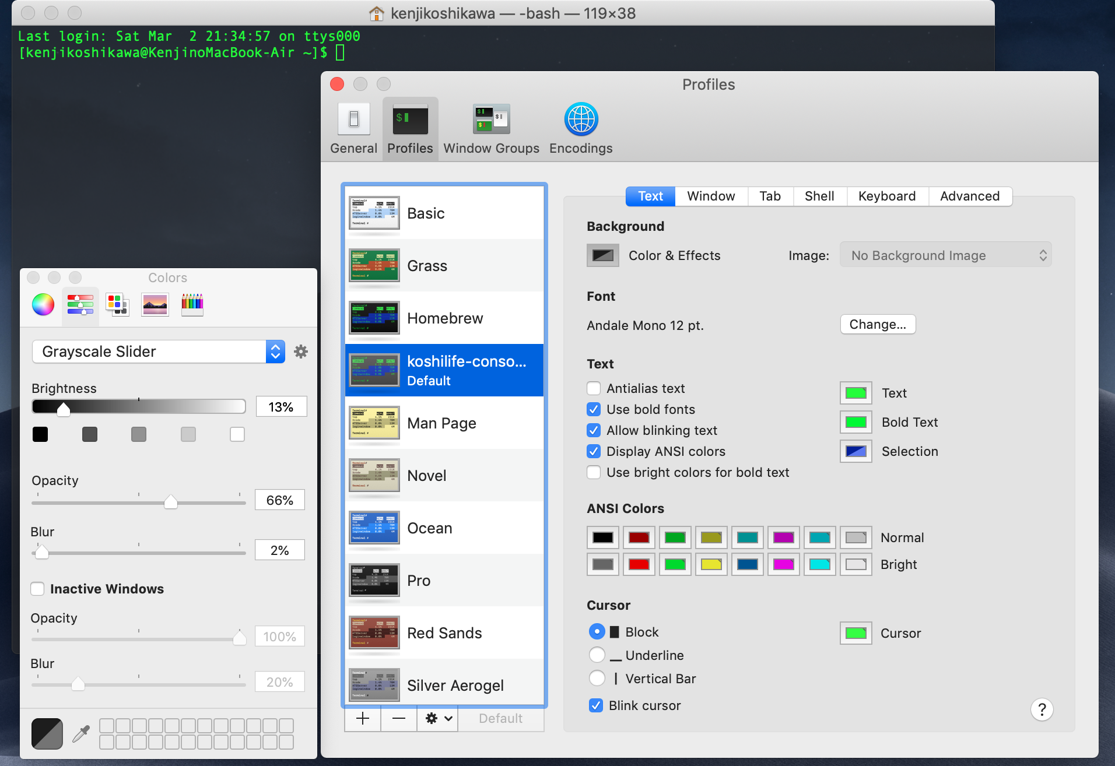Select the Homebrew profile thumbnail
Screen dimensions: 1115x766
coord(374,318)
